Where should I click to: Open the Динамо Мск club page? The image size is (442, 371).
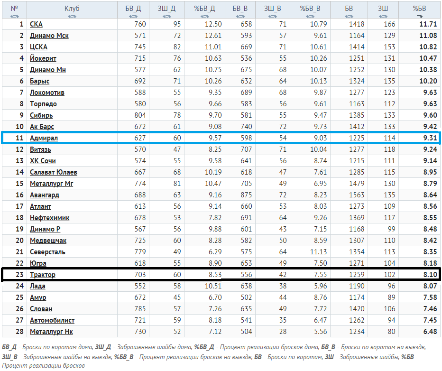pos(49,36)
